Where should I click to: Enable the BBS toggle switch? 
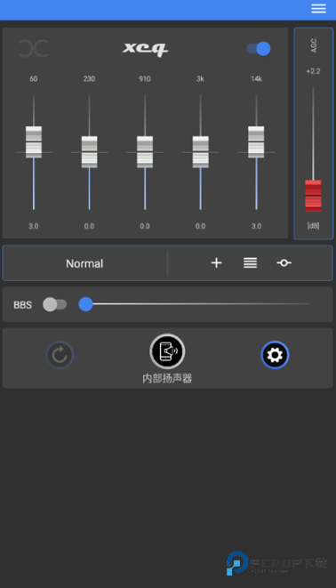[55, 304]
